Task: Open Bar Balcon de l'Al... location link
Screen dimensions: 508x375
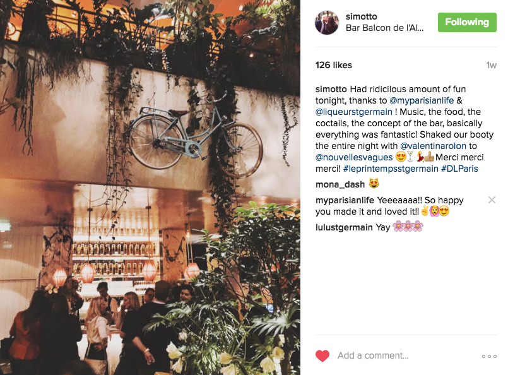Action: (x=384, y=28)
